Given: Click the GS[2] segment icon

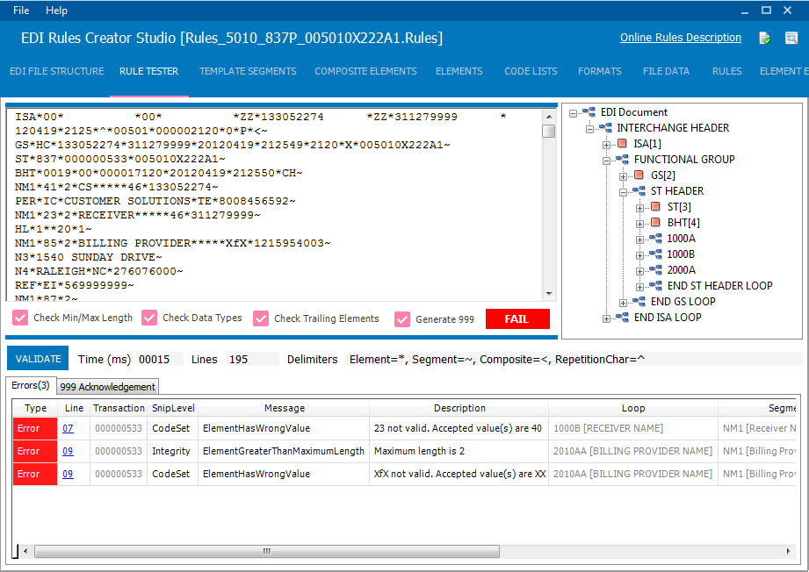Looking at the screenshot, I should (639, 175).
